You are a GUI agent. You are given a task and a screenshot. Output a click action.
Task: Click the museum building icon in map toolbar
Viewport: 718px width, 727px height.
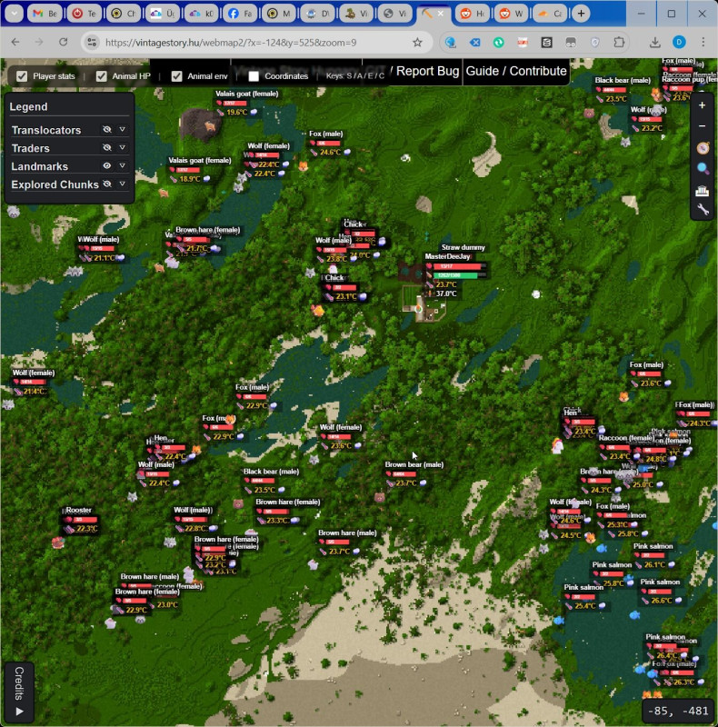pyautogui.click(x=703, y=191)
